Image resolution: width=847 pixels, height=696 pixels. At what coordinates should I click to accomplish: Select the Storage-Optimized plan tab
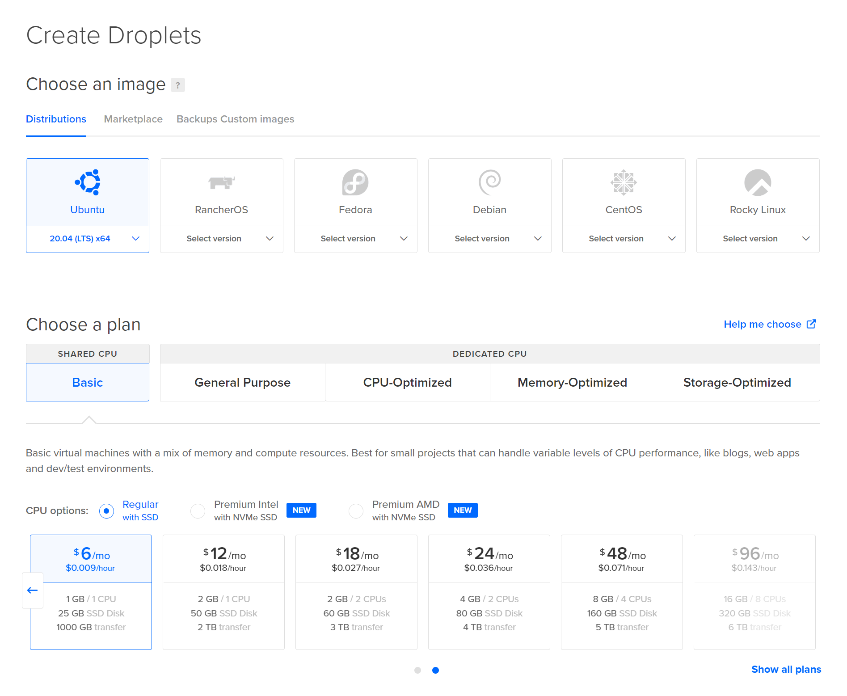[737, 382]
